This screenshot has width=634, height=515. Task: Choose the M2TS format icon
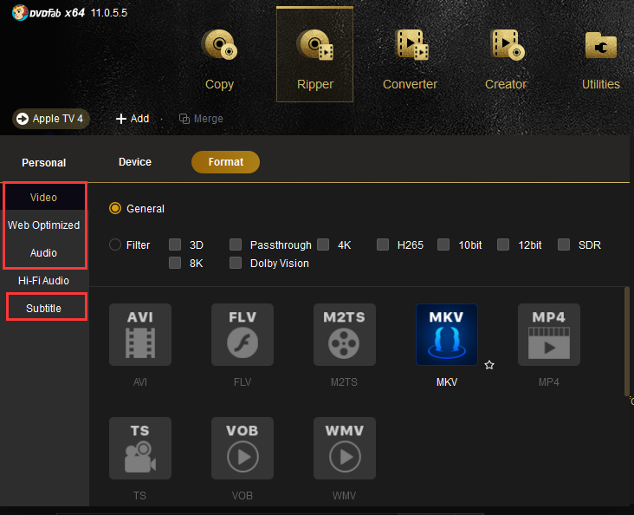click(345, 335)
